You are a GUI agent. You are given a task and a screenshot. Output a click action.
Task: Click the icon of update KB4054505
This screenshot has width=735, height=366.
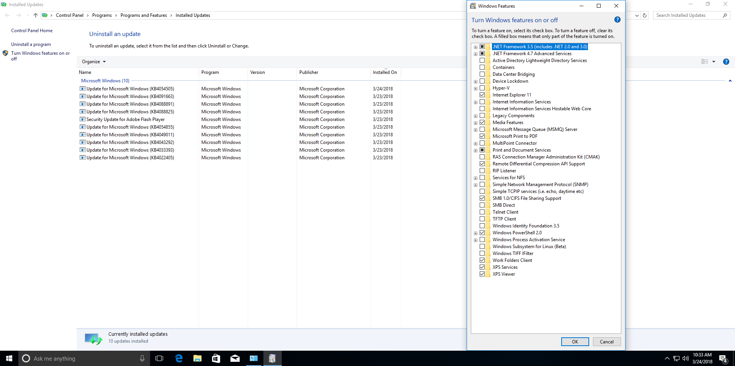point(82,89)
